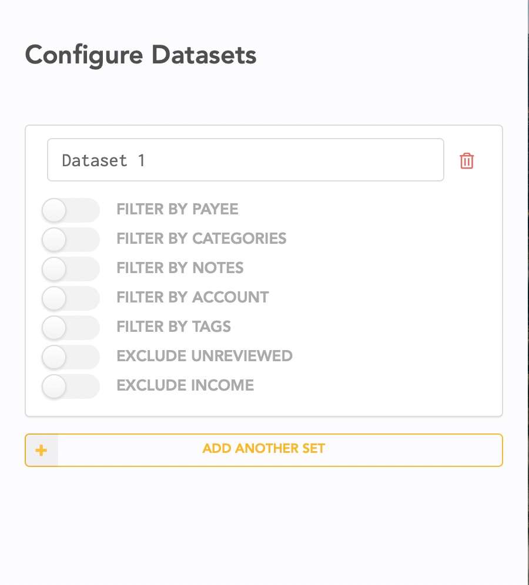Screen dimensions: 529x585
Task: Turn on the Filter by Notes switch
Action: (71, 268)
